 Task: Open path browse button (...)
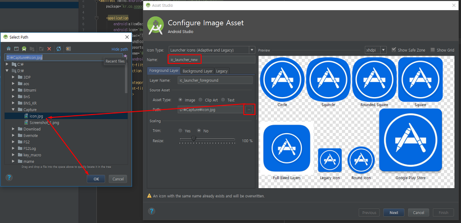pos(248,110)
